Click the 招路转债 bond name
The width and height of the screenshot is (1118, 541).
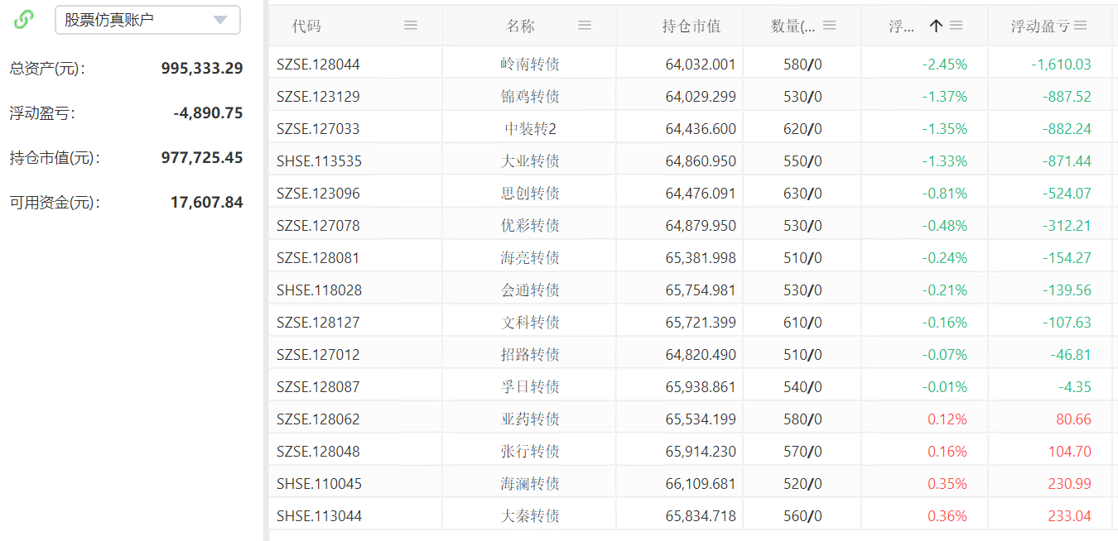pyautogui.click(x=530, y=354)
